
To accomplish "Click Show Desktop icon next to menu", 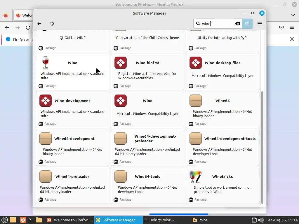I will click(x=13, y=220).
